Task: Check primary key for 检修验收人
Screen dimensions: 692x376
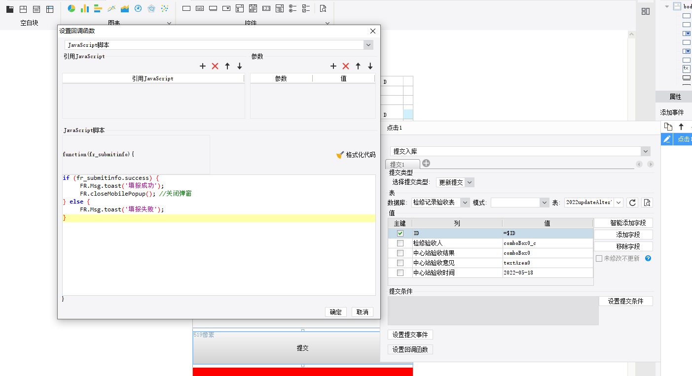Action: tap(401, 243)
